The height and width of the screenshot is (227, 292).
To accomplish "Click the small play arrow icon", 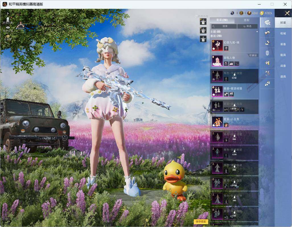I will (x=8, y=14).
